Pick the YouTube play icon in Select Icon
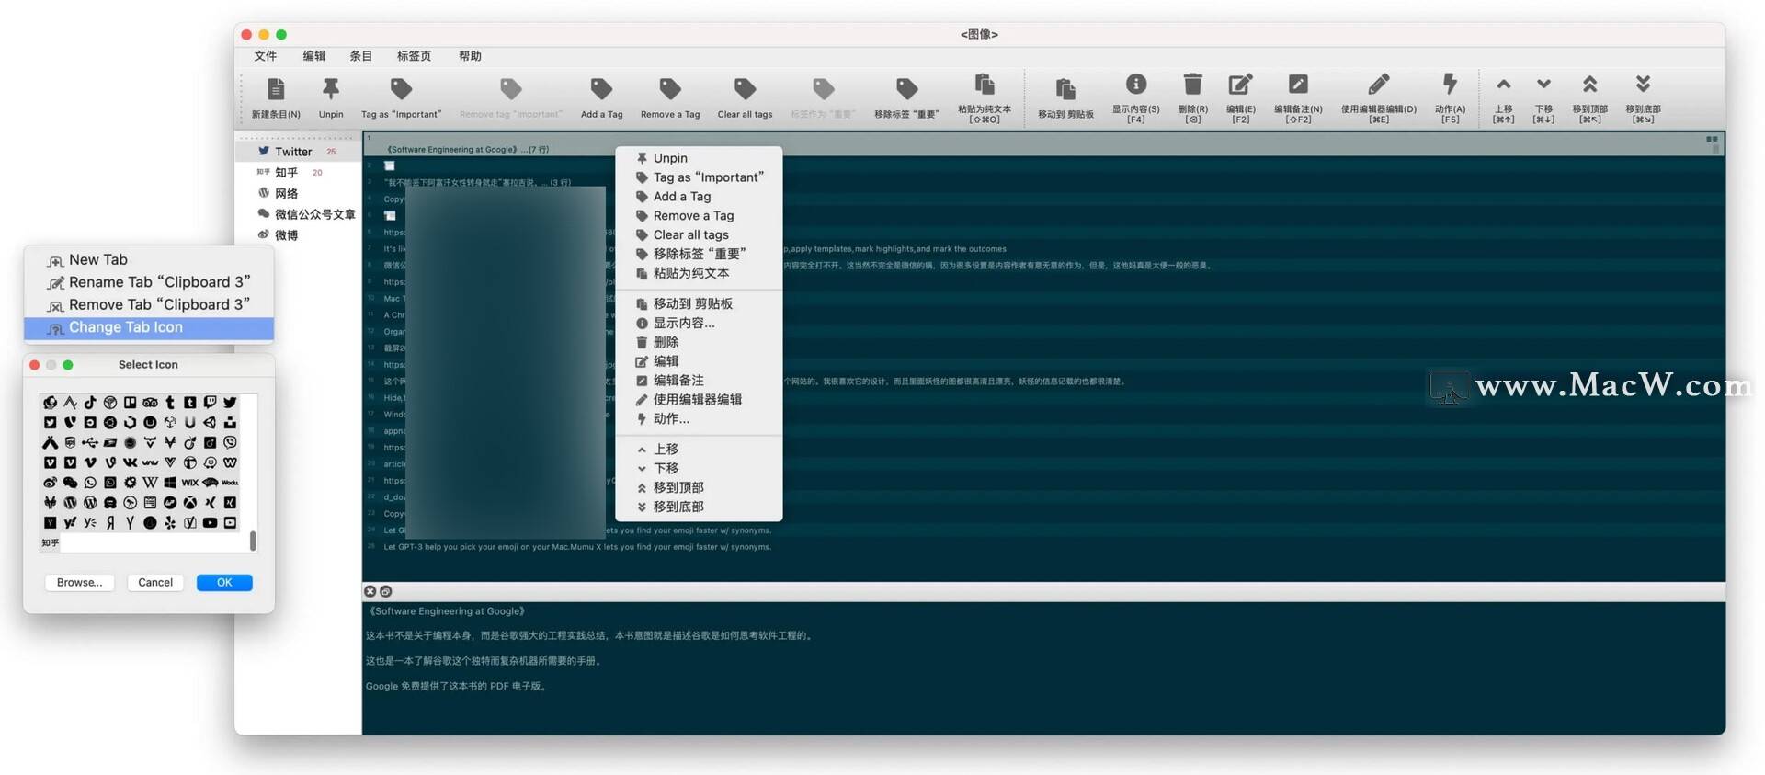The image size is (1765, 775). (210, 523)
